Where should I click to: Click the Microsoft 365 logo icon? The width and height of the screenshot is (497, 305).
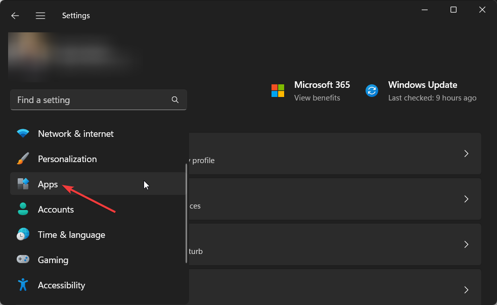278,91
